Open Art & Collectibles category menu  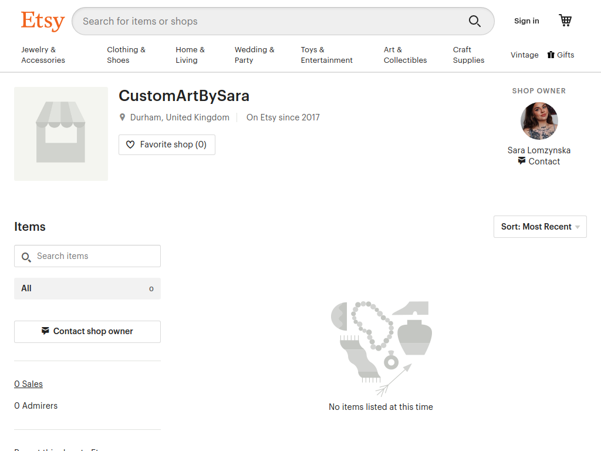coord(405,55)
